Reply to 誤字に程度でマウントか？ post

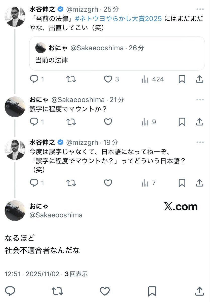coord(34,122)
